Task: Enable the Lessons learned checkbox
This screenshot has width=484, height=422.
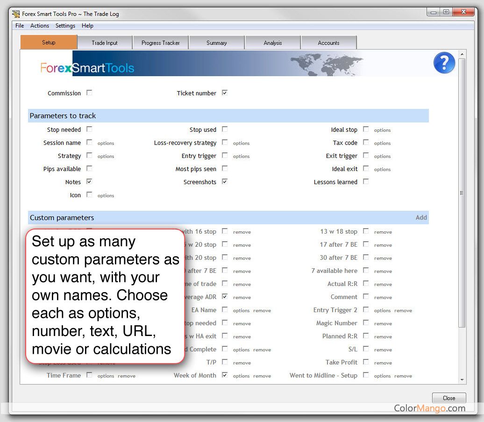Action: coord(366,181)
